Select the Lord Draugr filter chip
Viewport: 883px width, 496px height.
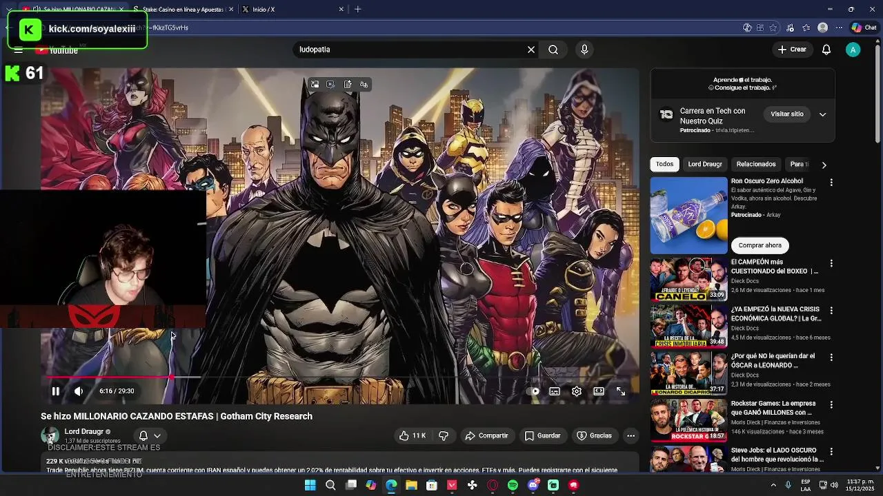point(705,164)
